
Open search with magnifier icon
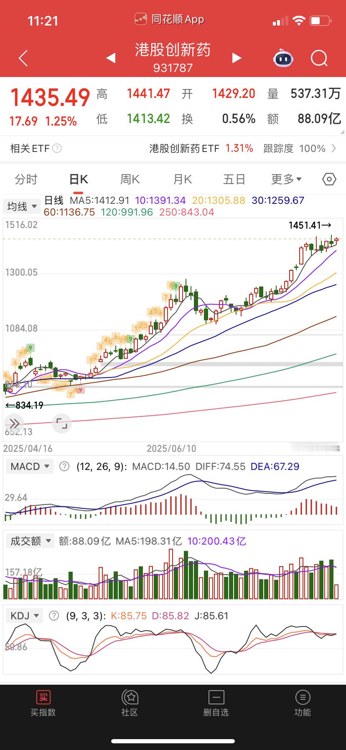click(x=319, y=58)
